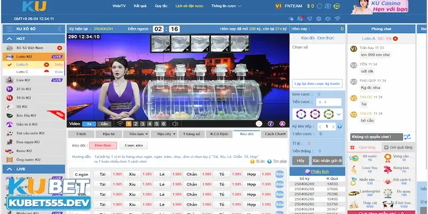Open the chat-bubbles icon in header
The image size is (428, 214).
point(292,19)
